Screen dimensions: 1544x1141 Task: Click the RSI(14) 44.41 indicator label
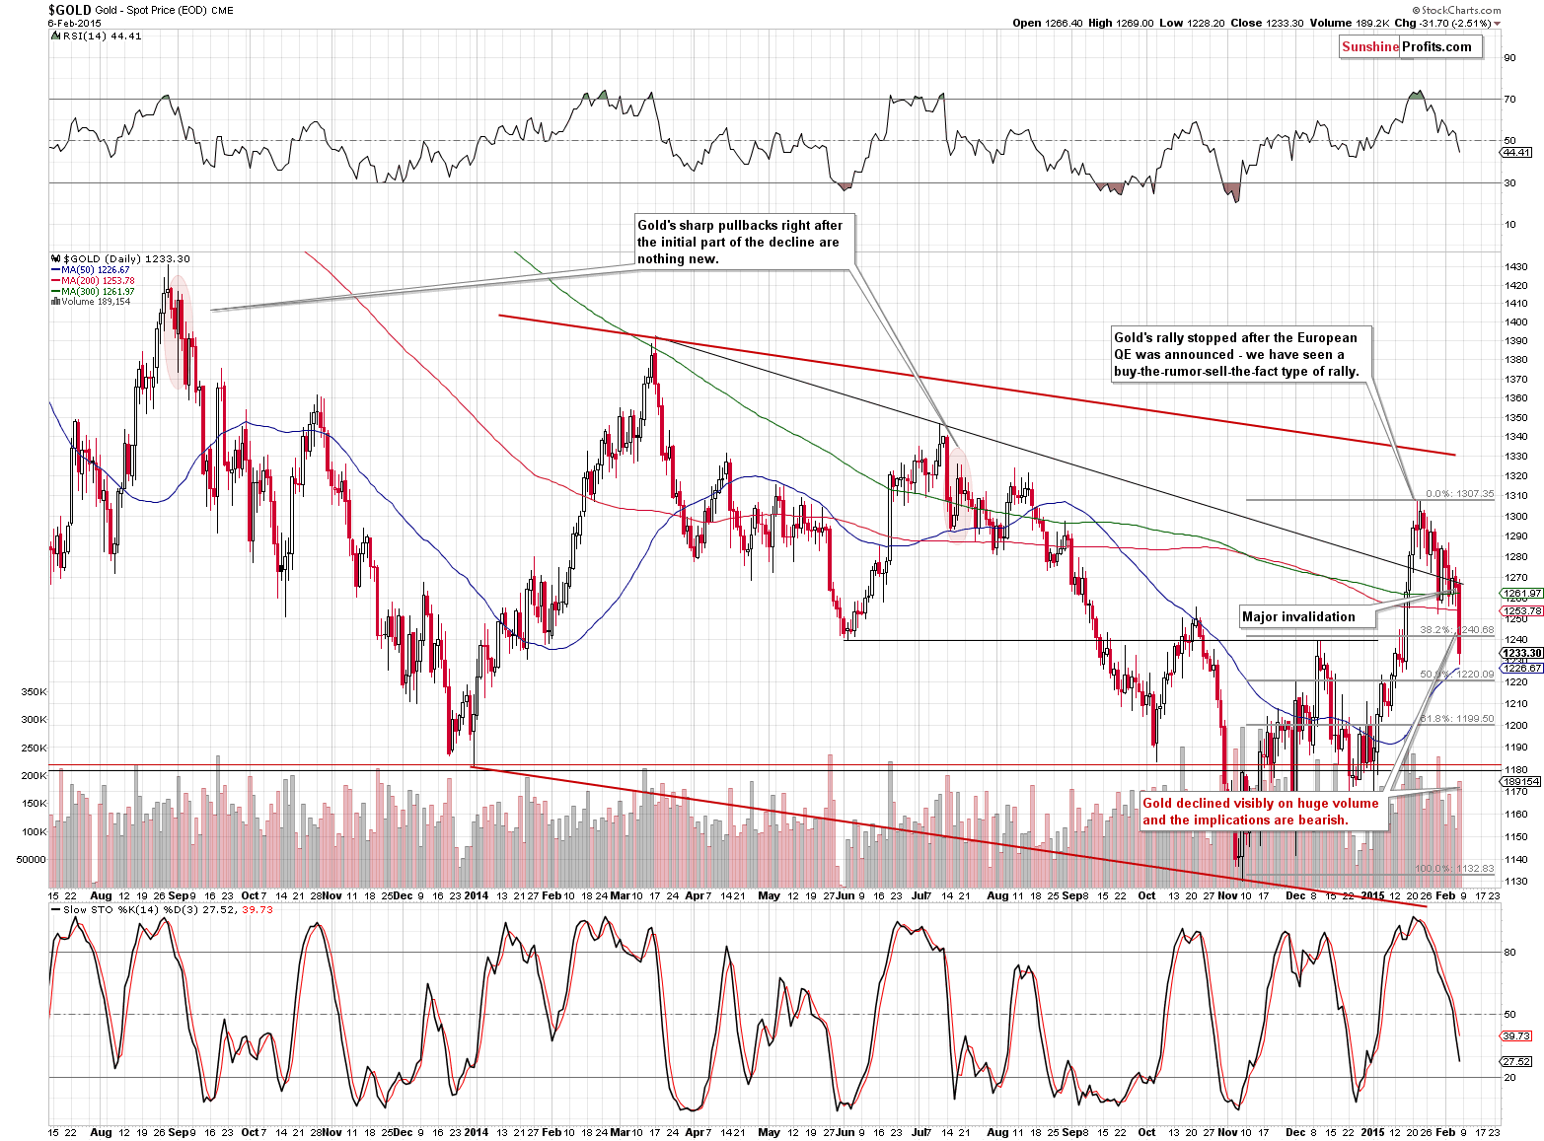tap(103, 36)
